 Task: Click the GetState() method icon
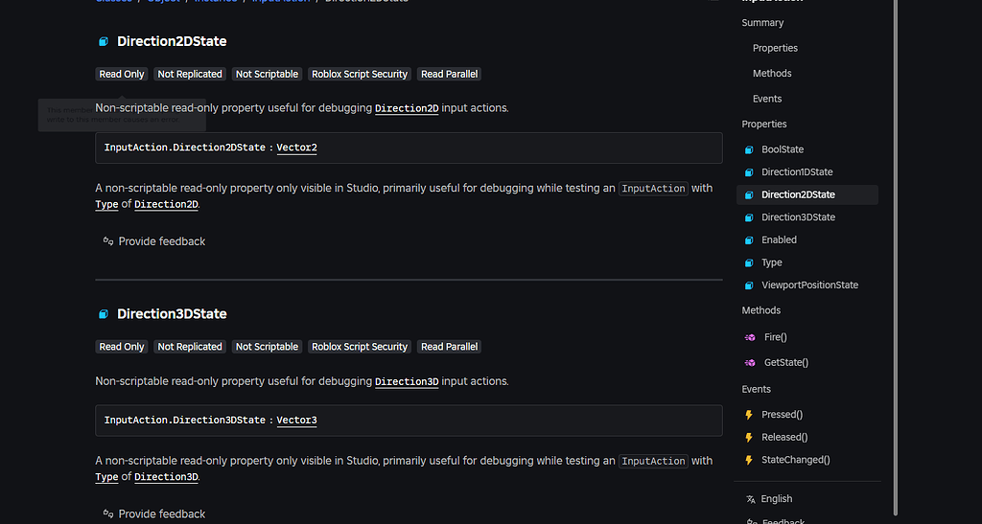coord(750,363)
